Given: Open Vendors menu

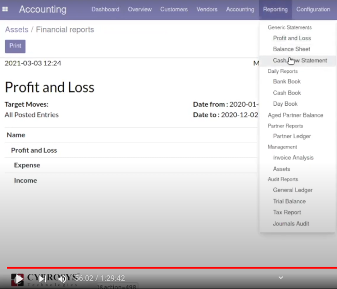Looking at the screenshot, I should point(207,9).
